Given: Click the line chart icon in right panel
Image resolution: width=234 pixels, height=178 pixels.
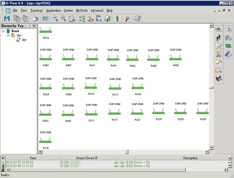Looking at the screenshot, I should pos(219,62).
